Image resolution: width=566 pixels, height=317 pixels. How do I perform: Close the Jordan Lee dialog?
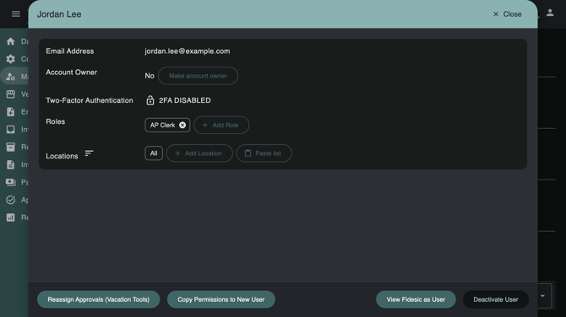click(507, 14)
